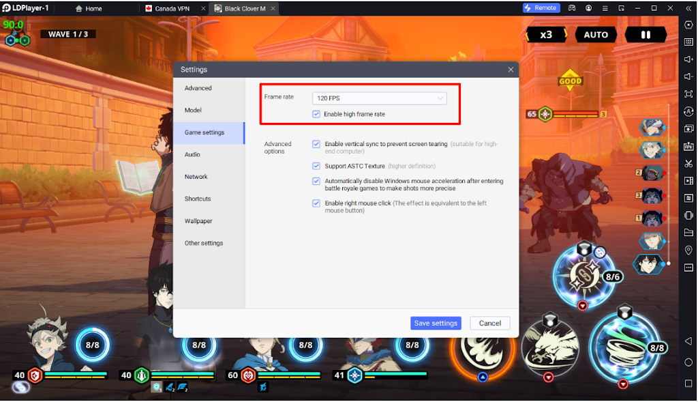Click the volume up speaker icon
This screenshot has width=698, height=402.
pos(688,60)
